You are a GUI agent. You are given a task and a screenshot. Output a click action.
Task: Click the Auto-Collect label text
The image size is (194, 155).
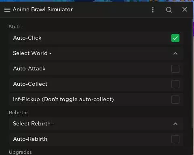pyautogui.click(x=30, y=84)
